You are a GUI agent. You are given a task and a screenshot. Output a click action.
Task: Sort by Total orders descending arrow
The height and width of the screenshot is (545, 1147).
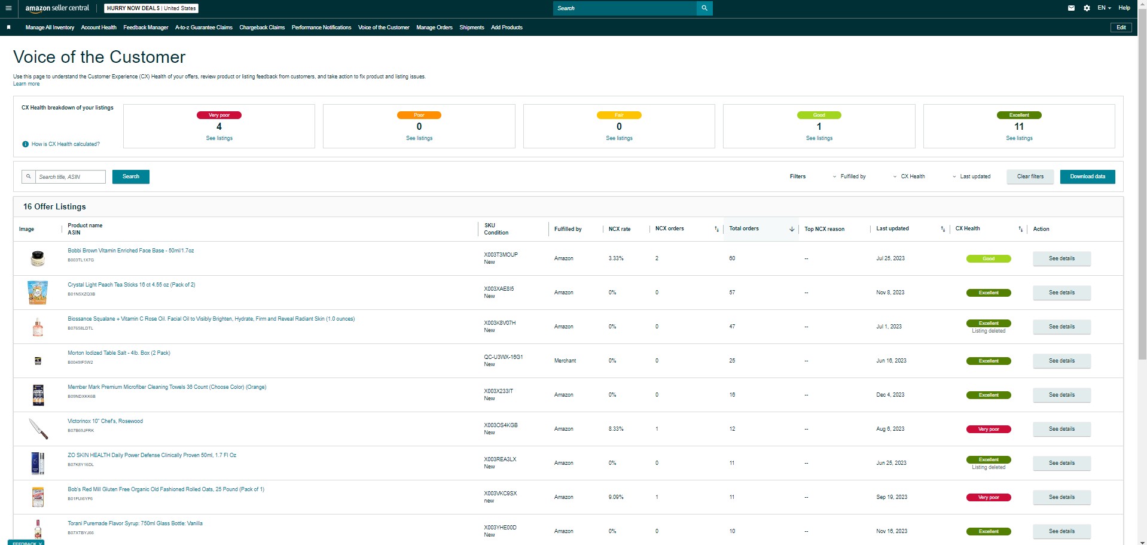[x=792, y=229]
